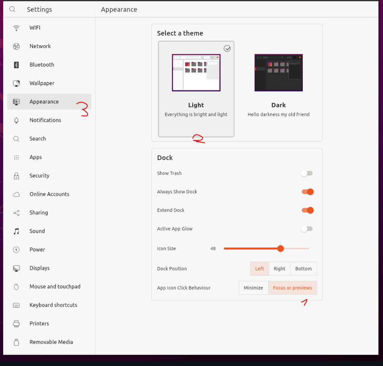Click the Notifications bell icon

point(16,120)
